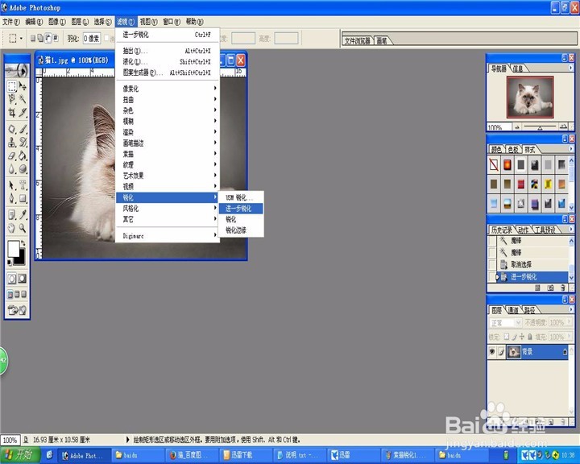Viewport: 580px width, 464px height.
Task: Select the Healing Brush tool
Action: point(12,129)
